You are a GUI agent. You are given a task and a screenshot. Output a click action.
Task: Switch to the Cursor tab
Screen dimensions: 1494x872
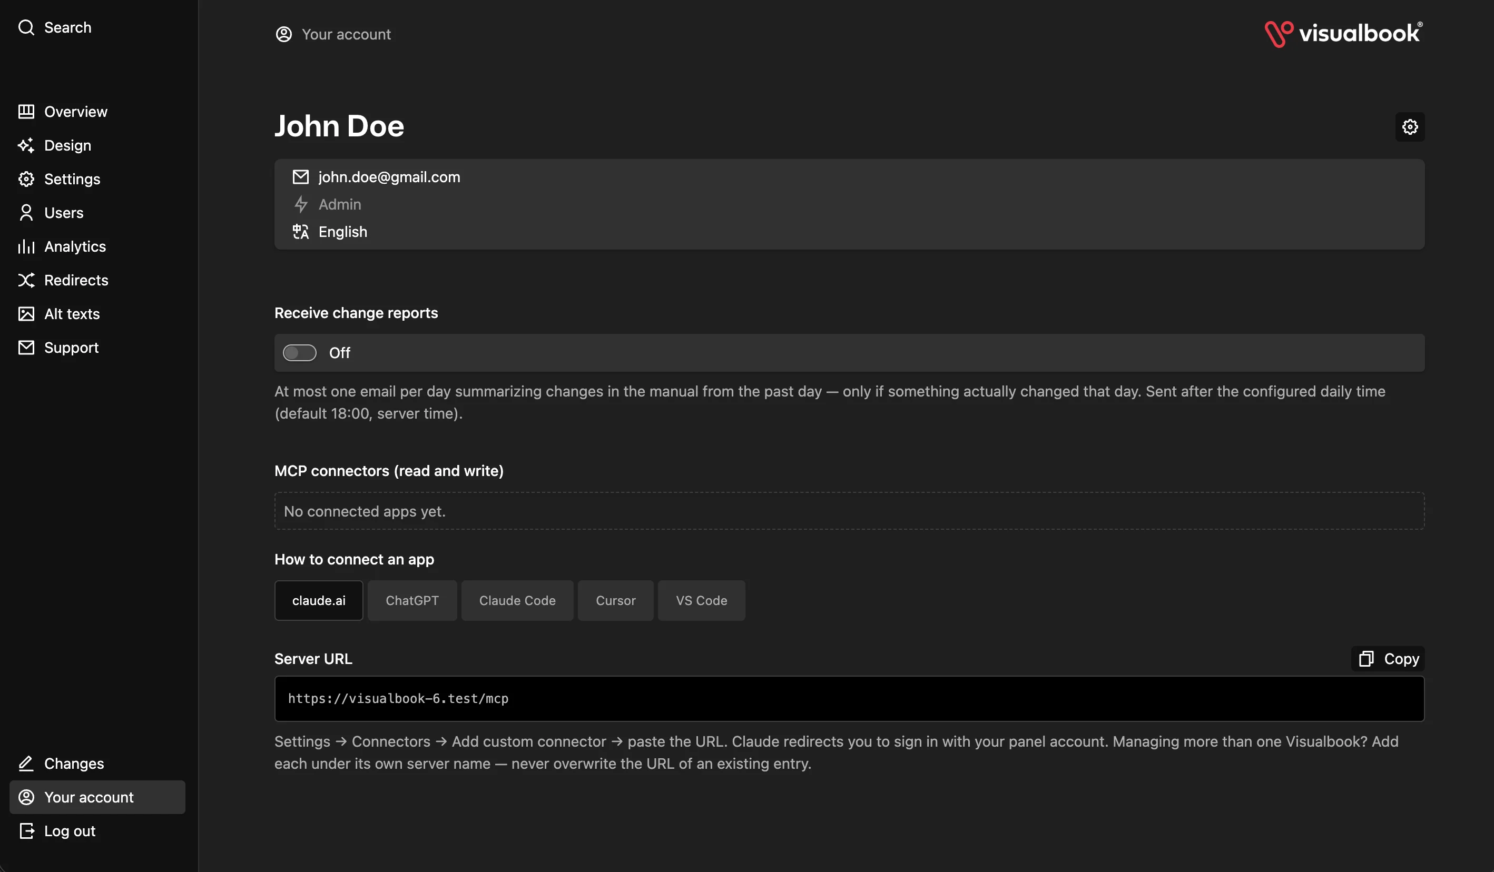[615, 600]
